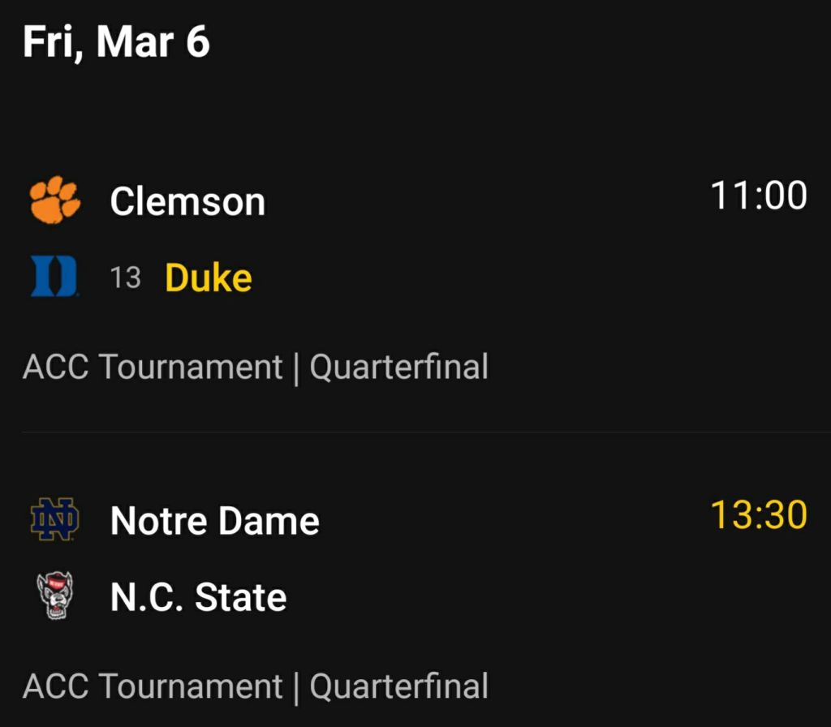The image size is (831, 727).
Task: Click the digit 6 in the date header
Action: pyautogui.click(x=197, y=41)
